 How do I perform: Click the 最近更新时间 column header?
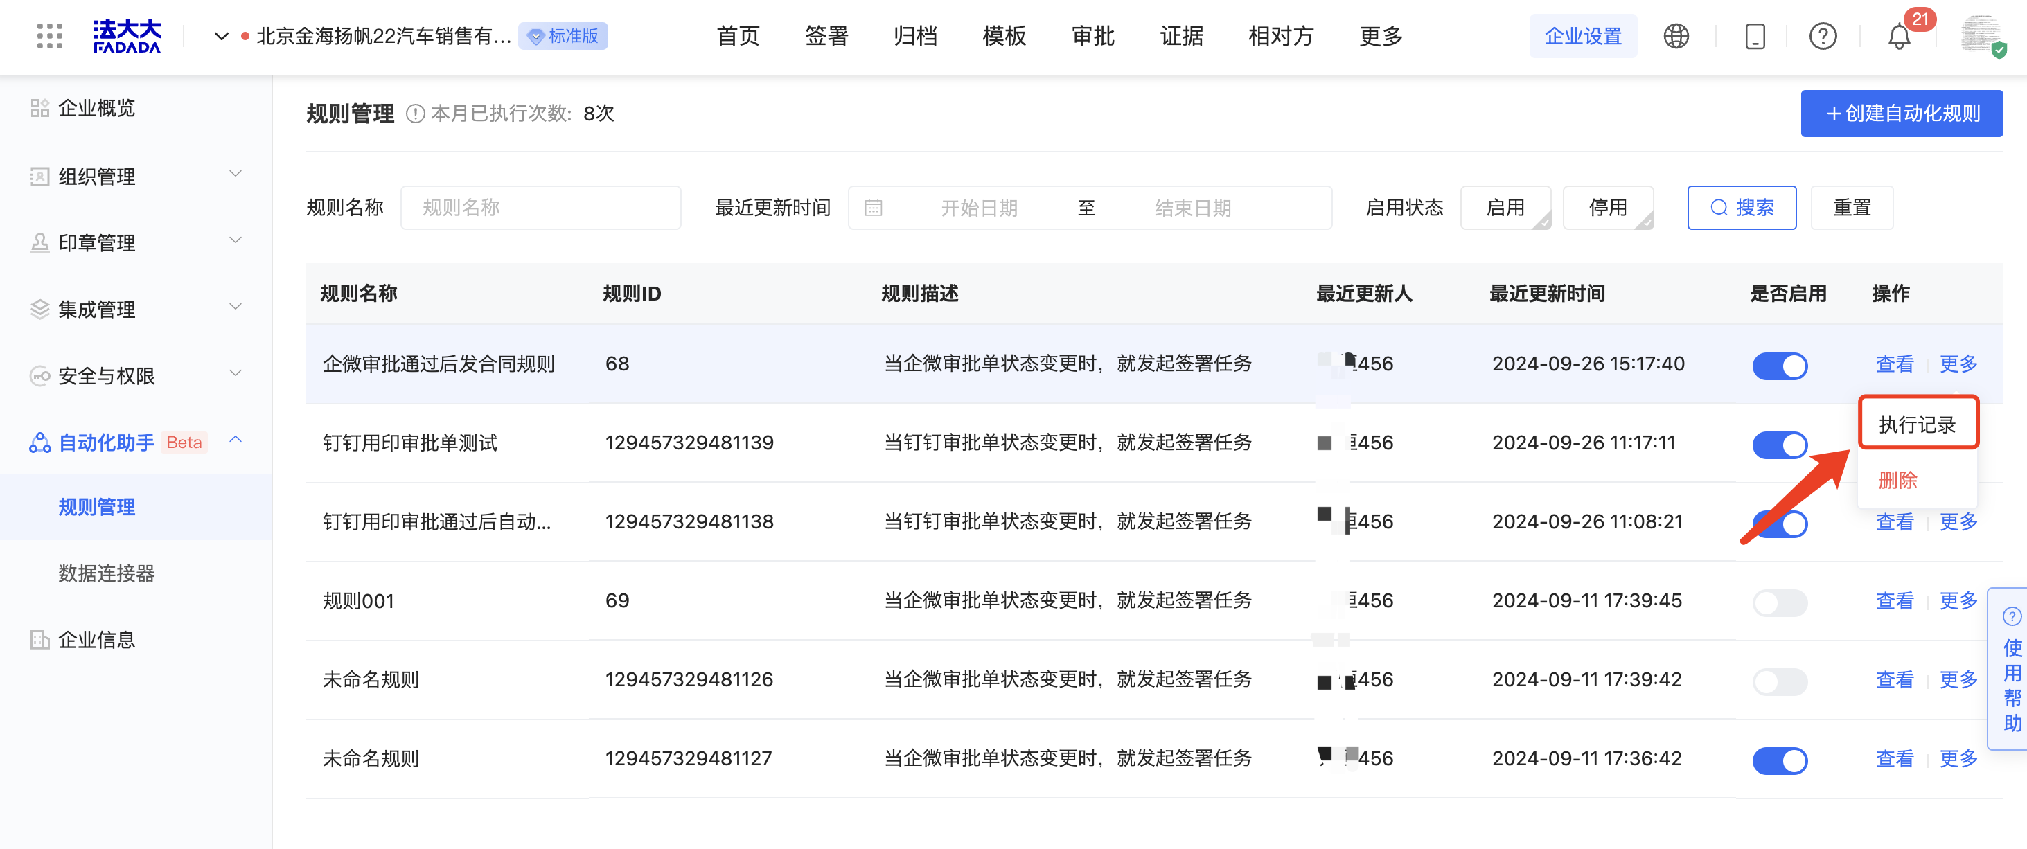coord(1547,294)
